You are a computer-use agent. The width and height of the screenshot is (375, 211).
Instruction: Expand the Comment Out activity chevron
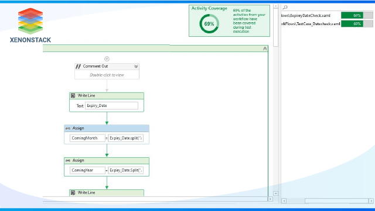click(x=136, y=67)
